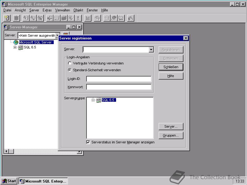Open the Verwalten menu
This screenshot has height=185, width=247.
(x=62, y=10)
